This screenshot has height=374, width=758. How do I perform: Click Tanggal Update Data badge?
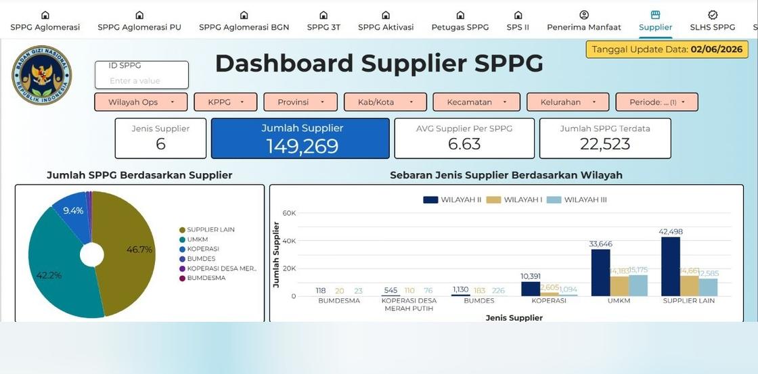[667, 49]
